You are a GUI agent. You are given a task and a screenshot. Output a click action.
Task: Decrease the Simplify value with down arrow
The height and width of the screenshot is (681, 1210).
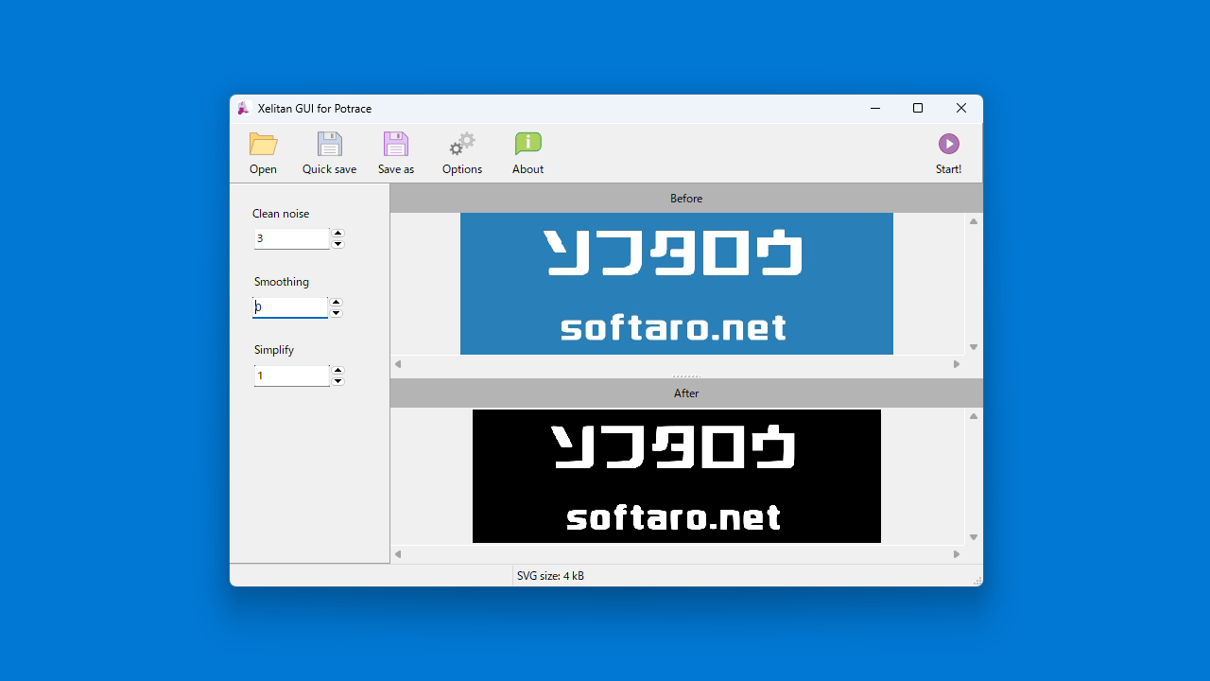point(337,381)
